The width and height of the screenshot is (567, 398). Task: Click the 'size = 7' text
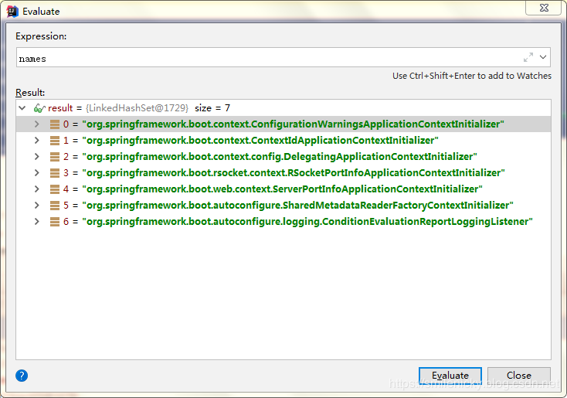(x=212, y=108)
